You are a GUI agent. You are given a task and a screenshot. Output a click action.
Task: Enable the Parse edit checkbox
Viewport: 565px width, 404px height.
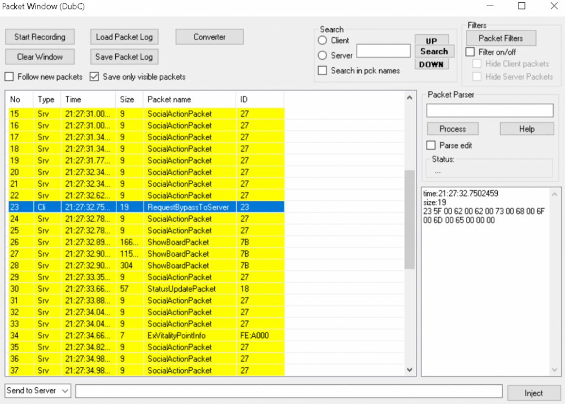431,146
